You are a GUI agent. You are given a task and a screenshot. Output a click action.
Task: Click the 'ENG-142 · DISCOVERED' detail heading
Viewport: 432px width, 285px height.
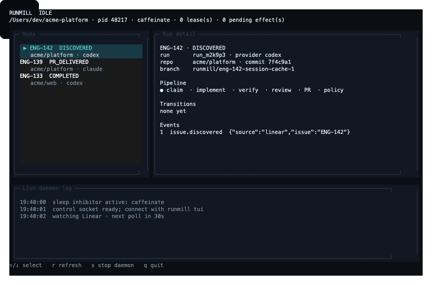pos(193,48)
